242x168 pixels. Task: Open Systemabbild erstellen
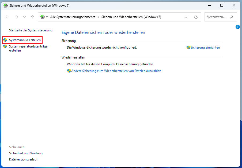point(24,40)
